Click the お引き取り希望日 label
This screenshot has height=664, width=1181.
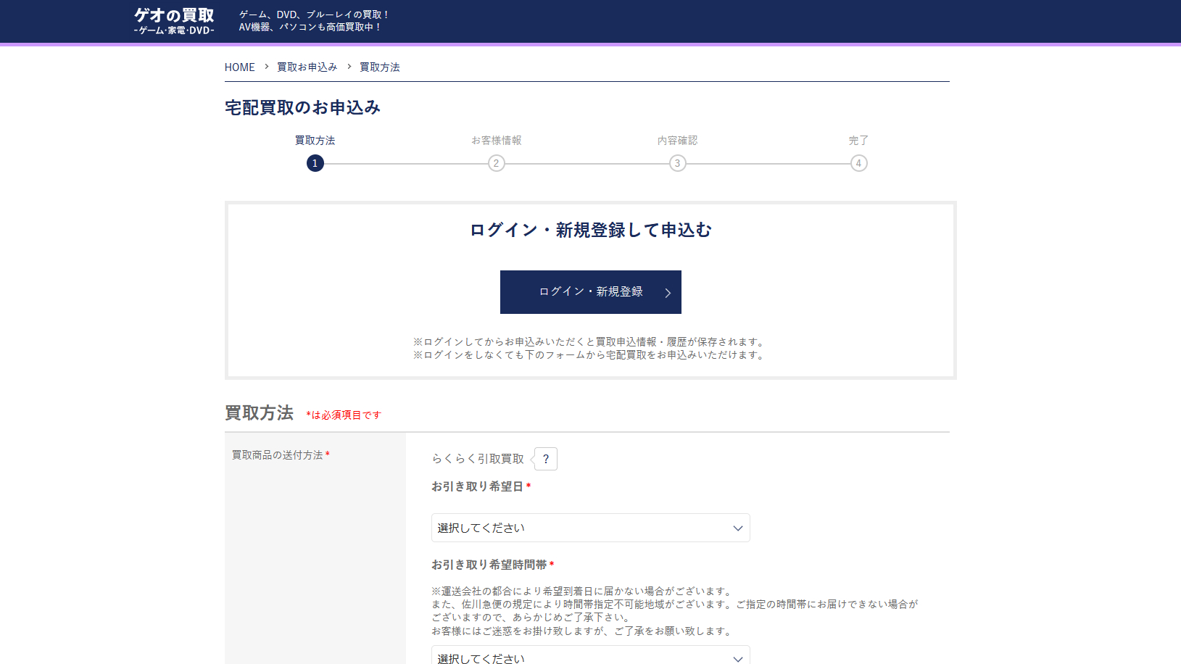tap(478, 486)
